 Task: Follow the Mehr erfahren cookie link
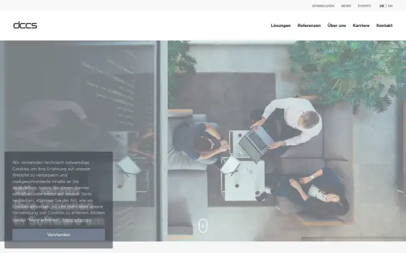pos(76,220)
